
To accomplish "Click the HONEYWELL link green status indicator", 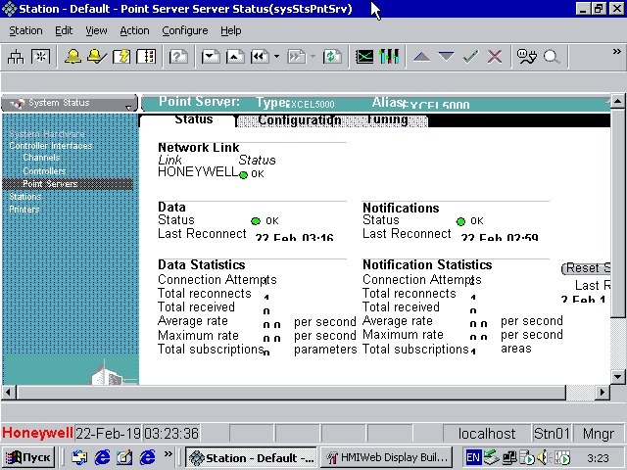I will click(243, 175).
